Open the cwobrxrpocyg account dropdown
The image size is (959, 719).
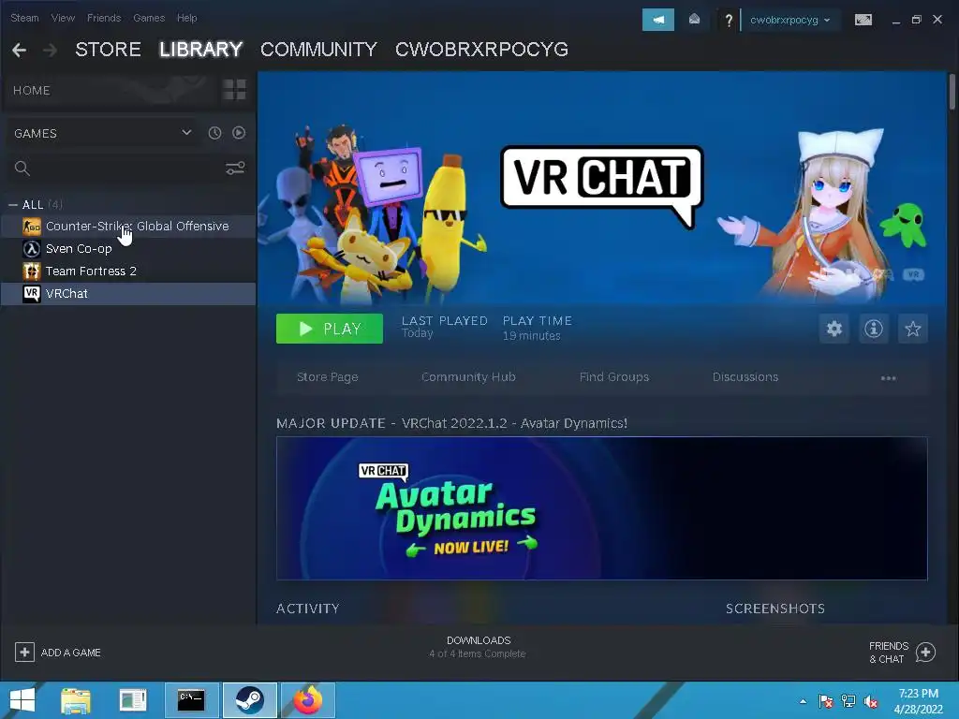point(790,20)
